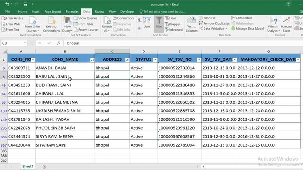Viewport: 303px width, 170px height.
Task: Open Manage Data Model
Action: [248, 29]
